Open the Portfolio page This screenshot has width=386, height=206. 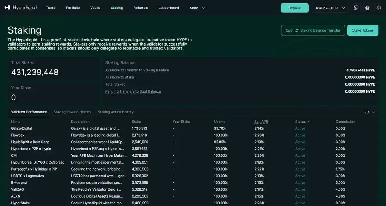[x=73, y=8]
